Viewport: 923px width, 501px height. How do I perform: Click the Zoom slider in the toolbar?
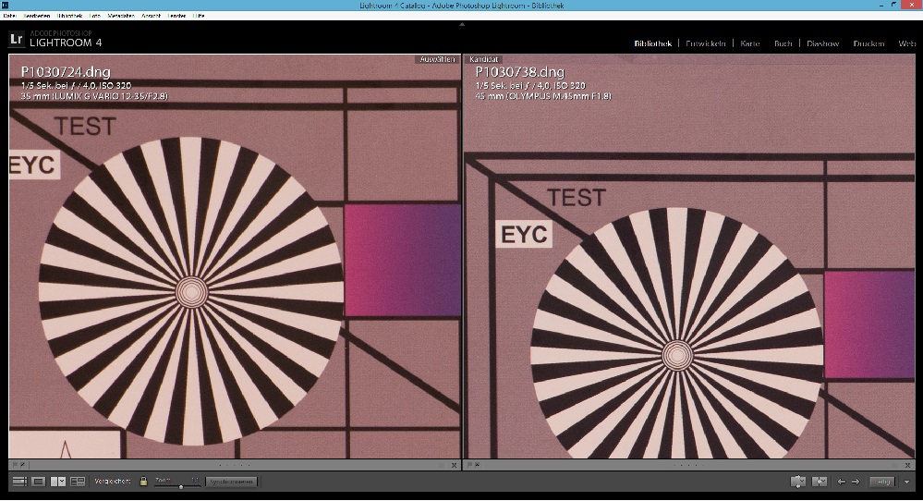coord(180,484)
